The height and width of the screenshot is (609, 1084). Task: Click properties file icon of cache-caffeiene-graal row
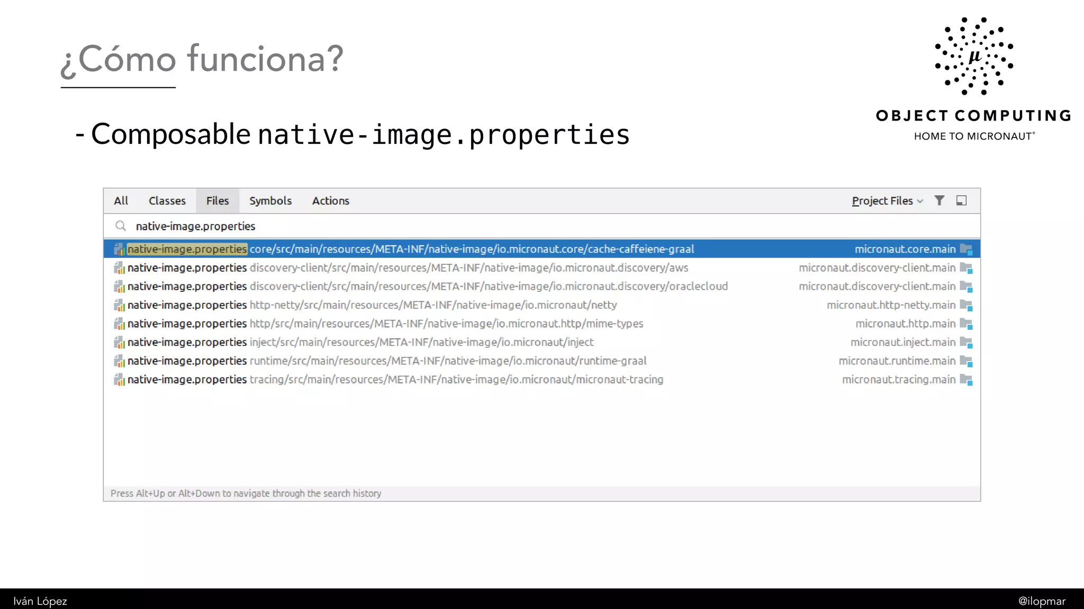[120, 249]
